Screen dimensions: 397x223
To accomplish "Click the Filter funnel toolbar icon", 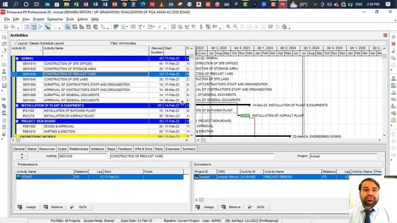I will 140,27.
